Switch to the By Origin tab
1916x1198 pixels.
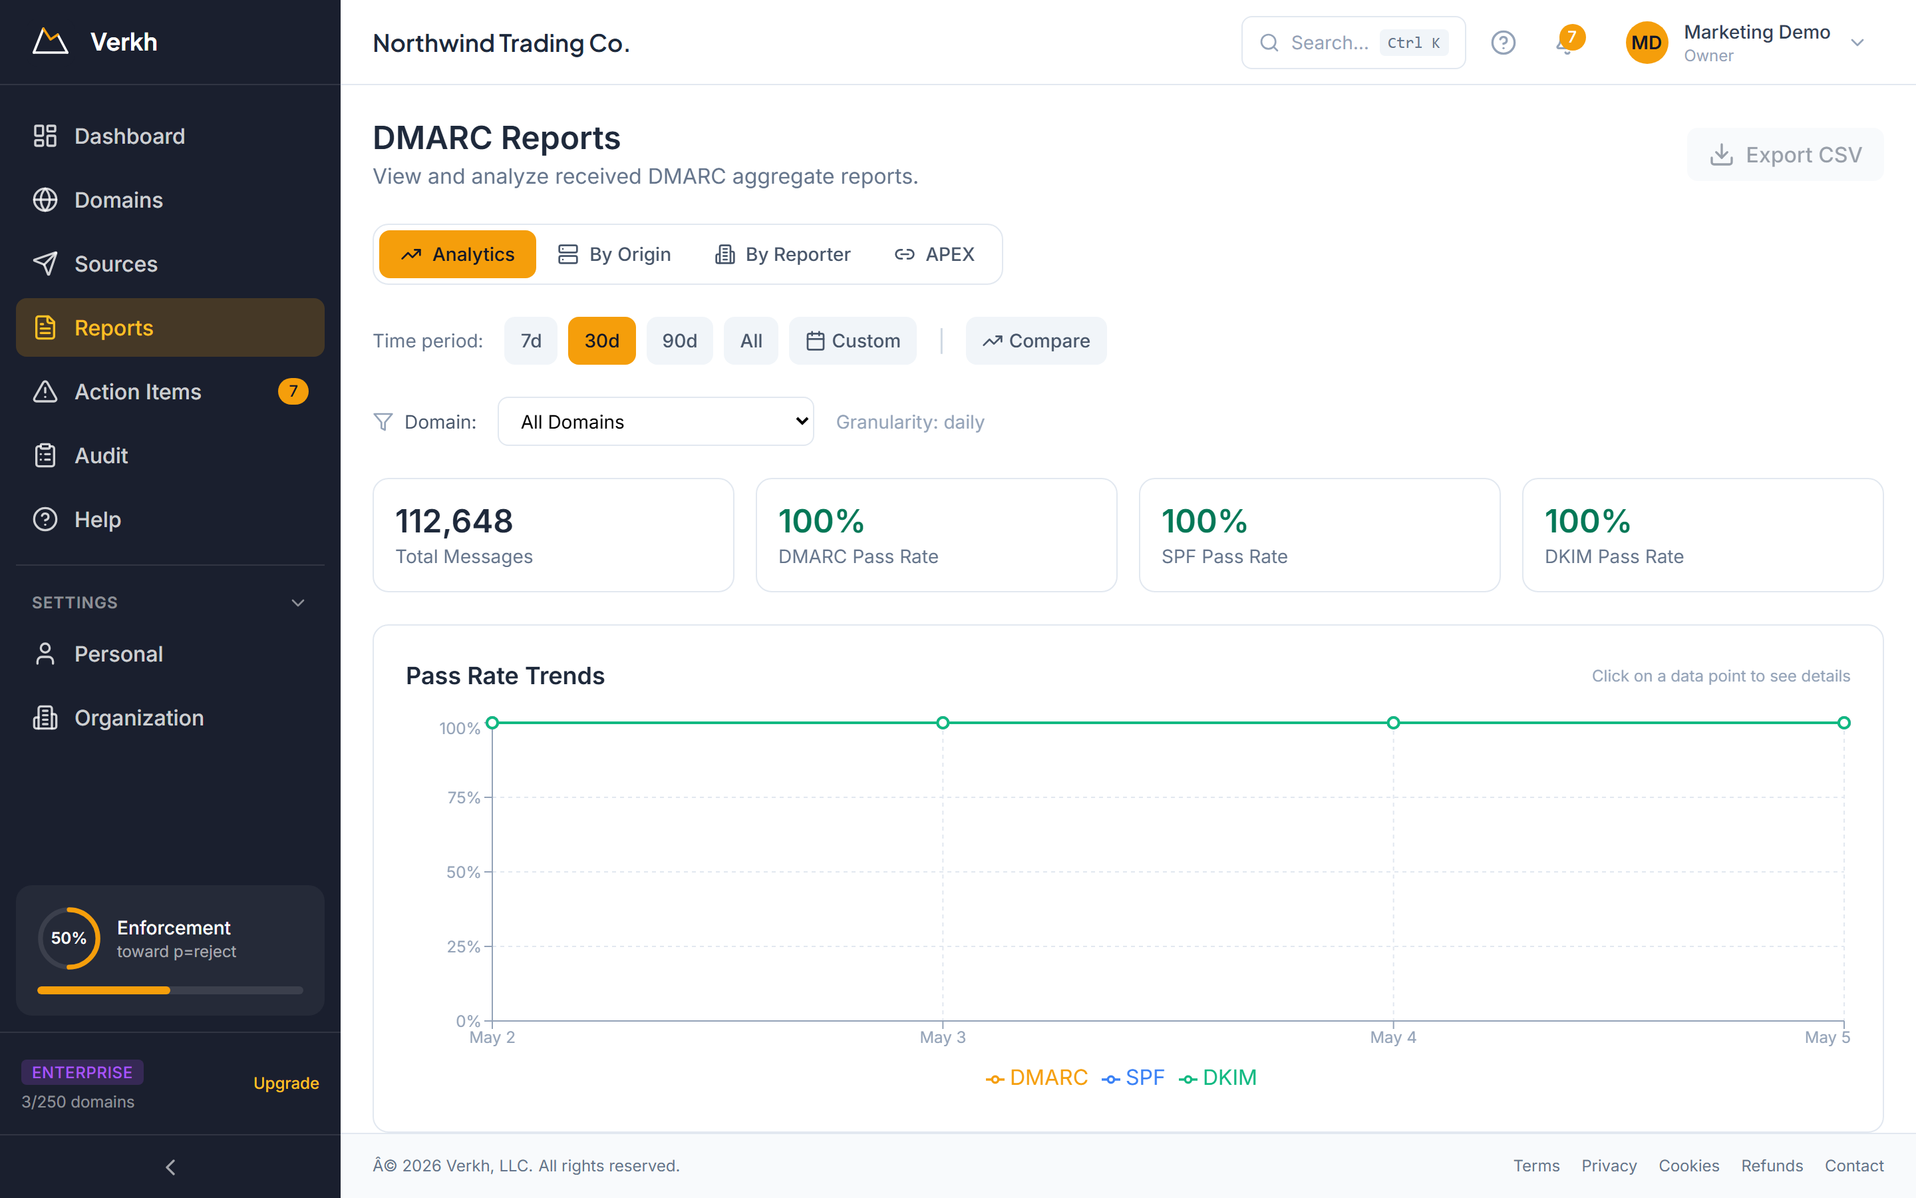click(x=615, y=254)
